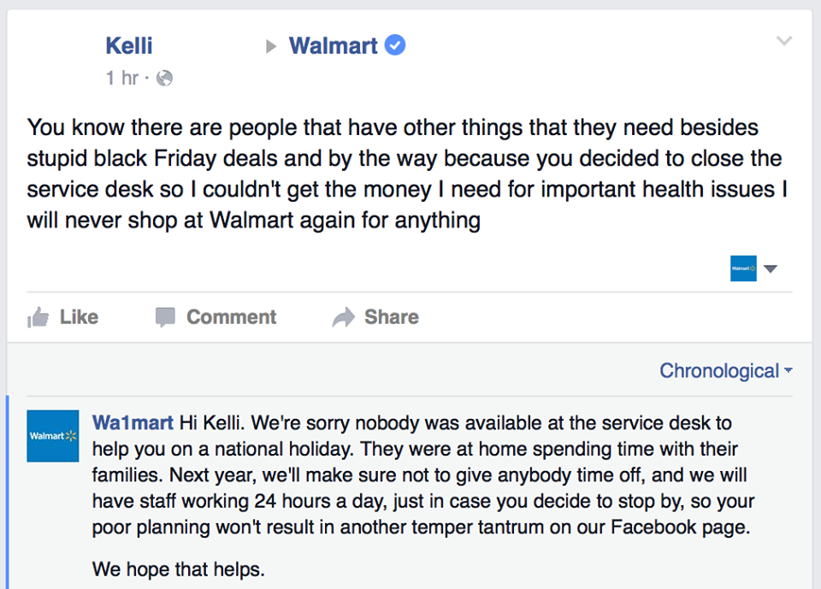Open the Wa1mart commenter name link
The height and width of the screenshot is (589, 821).
coord(133,422)
